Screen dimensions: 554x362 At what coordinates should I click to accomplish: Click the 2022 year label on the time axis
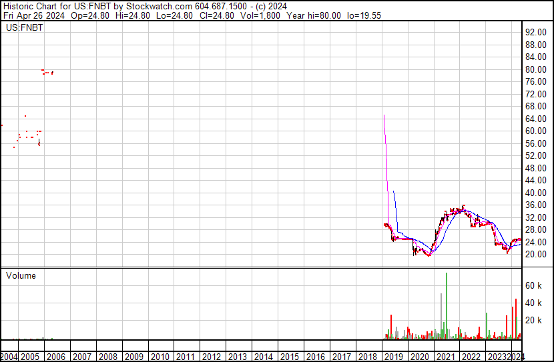(471, 357)
